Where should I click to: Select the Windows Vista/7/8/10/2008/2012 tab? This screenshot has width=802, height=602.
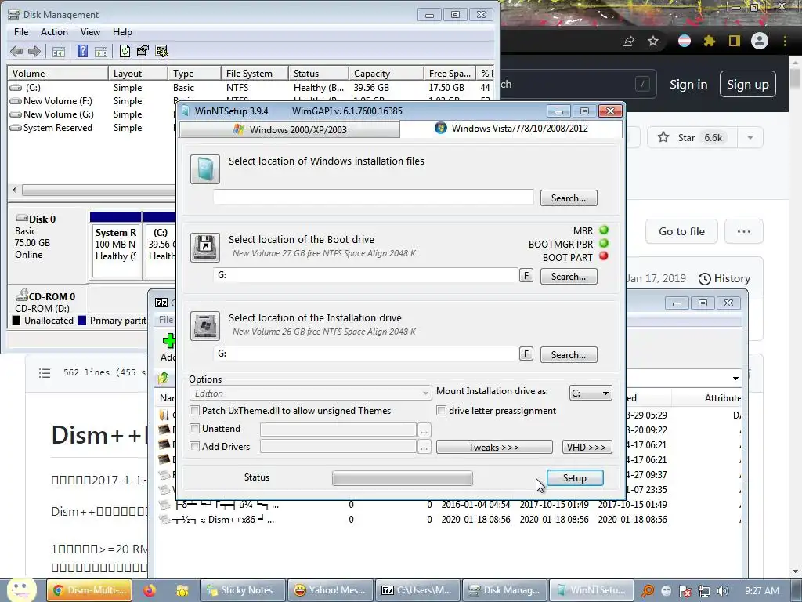pyautogui.click(x=511, y=128)
